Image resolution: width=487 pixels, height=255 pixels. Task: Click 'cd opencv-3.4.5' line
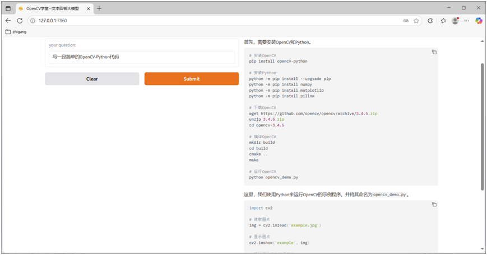267,125
